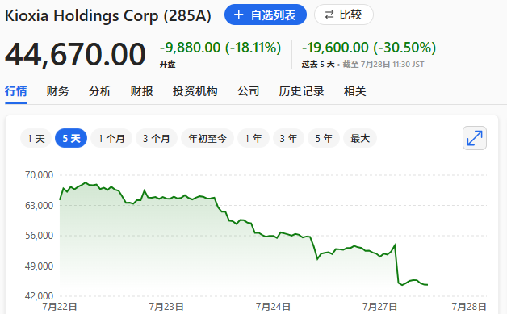507x314 pixels.
Task: Click the chart line's July 27 price drop
Action: click(x=396, y=264)
